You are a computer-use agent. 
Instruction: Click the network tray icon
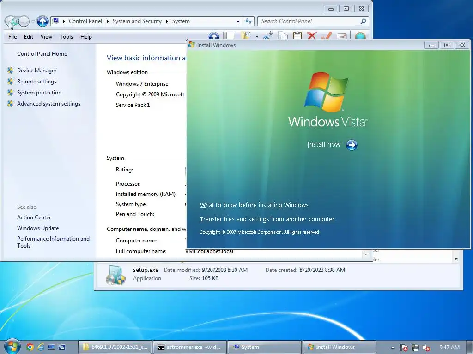[x=415, y=348]
